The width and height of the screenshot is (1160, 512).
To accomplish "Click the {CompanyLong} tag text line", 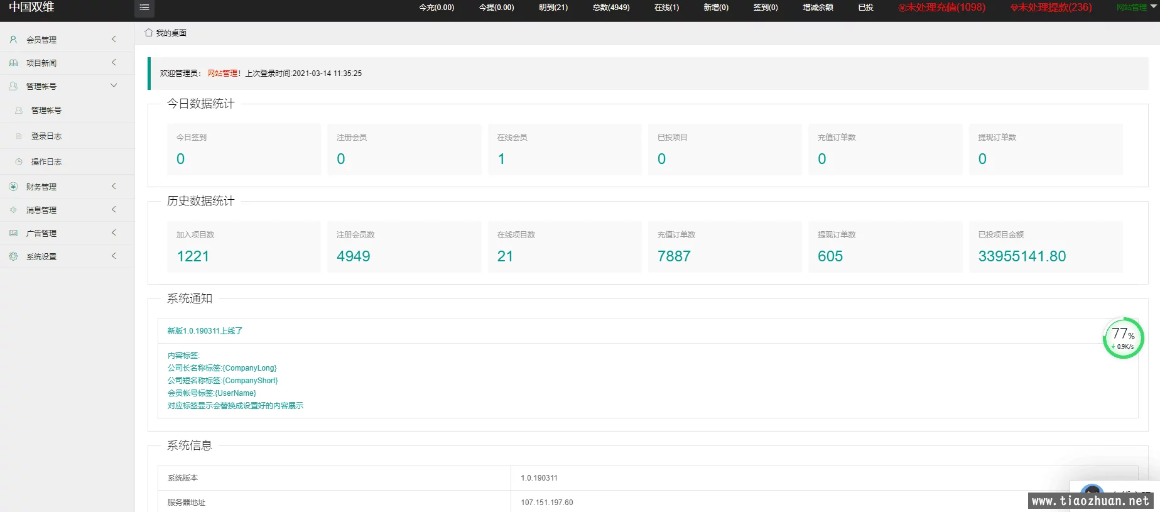I will coord(222,368).
